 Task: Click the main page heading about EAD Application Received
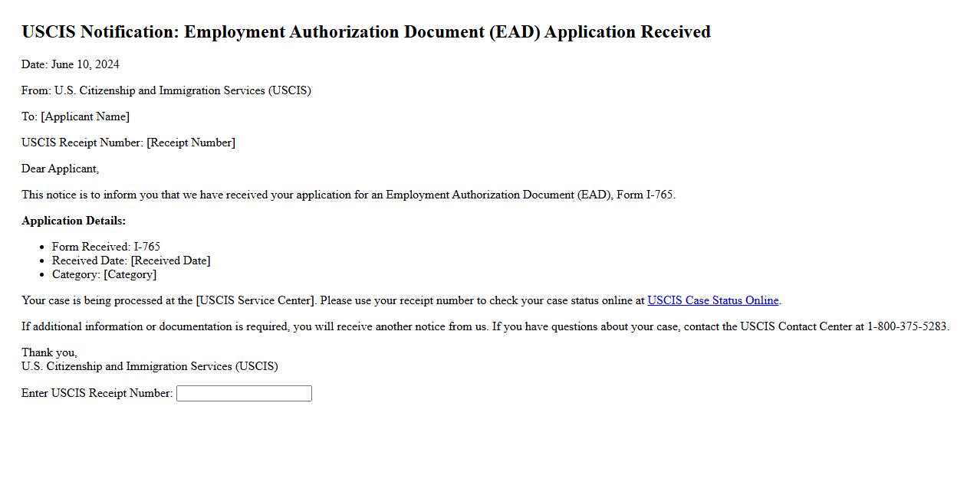click(366, 32)
